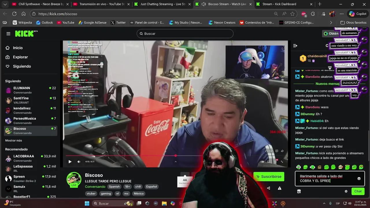Play the embedded video
370x208 pixels.
click(70, 161)
